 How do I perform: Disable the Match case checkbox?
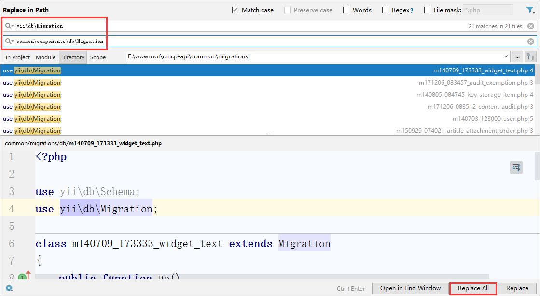pos(235,10)
